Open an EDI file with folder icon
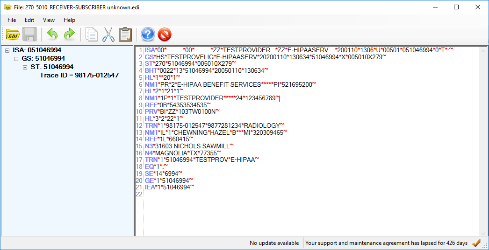 pos(13,35)
